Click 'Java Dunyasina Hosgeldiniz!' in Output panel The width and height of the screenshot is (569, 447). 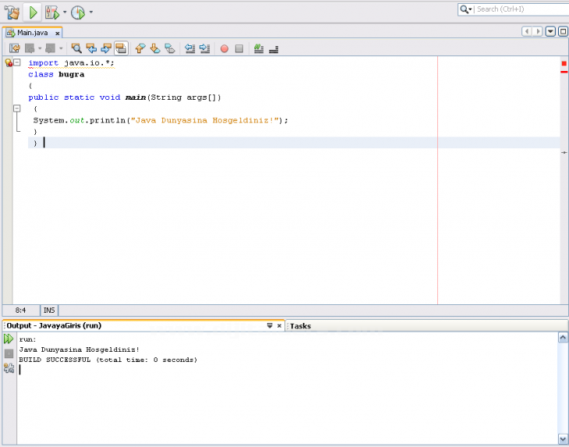[x=79, y=349]
